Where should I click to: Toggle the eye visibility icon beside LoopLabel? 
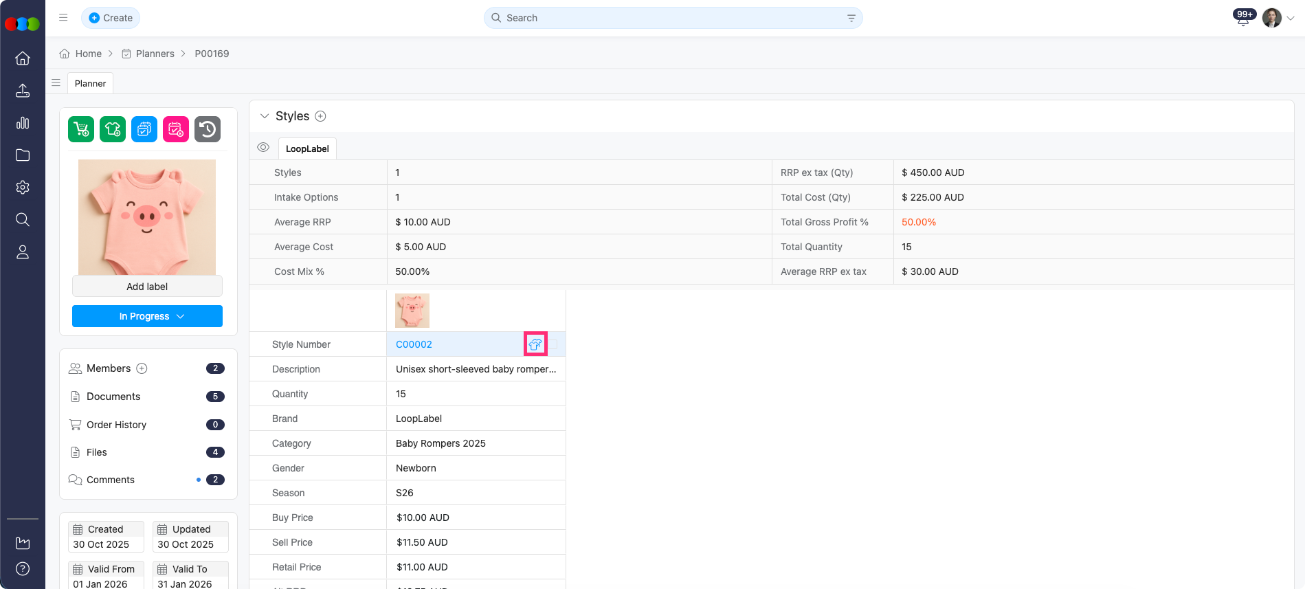click(263, 148)
